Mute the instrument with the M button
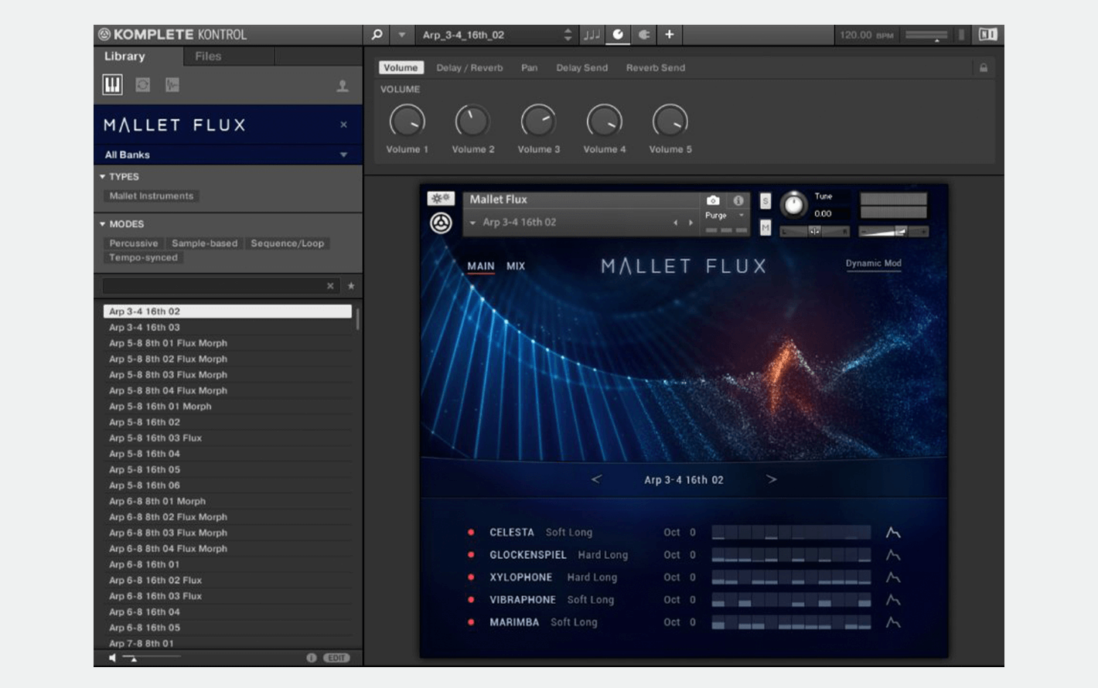 (x=766, y=228)
